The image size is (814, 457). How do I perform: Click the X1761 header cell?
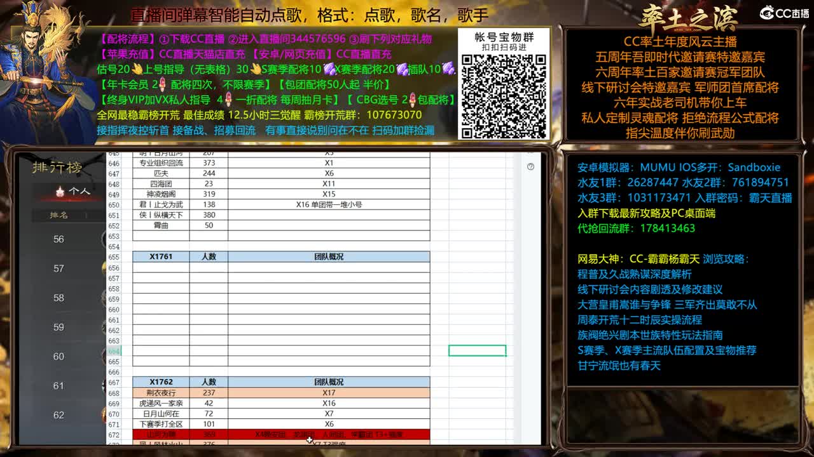tap(161, 257)
